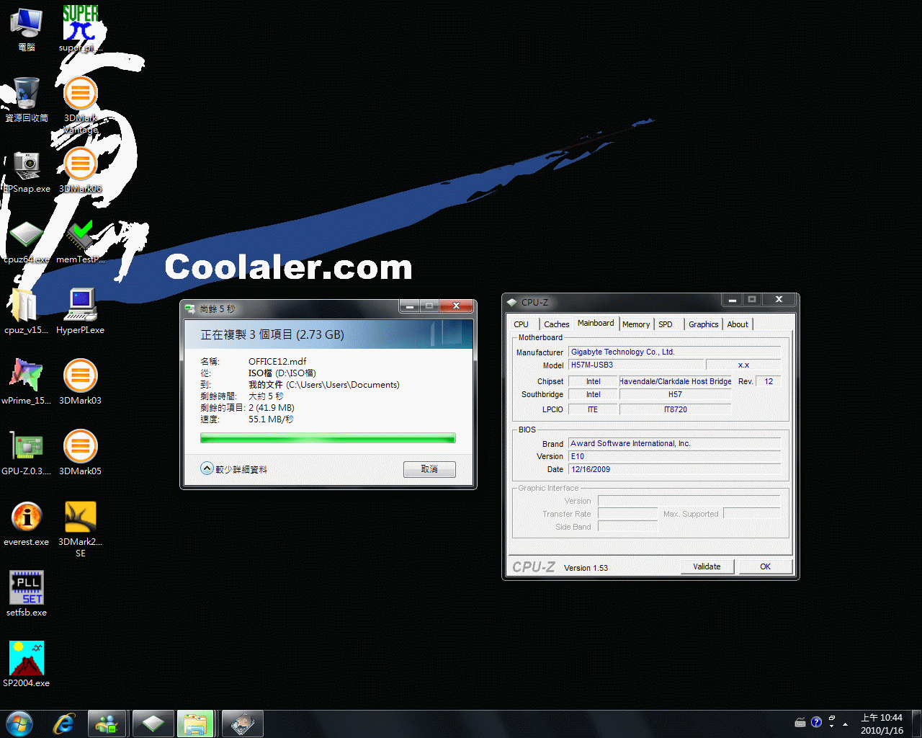
Task: Click the Validate button in CPU-Z
Action: coord(707,566)
